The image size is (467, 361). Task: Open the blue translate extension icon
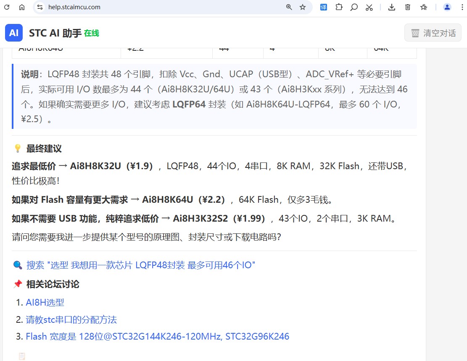[323, 7]
